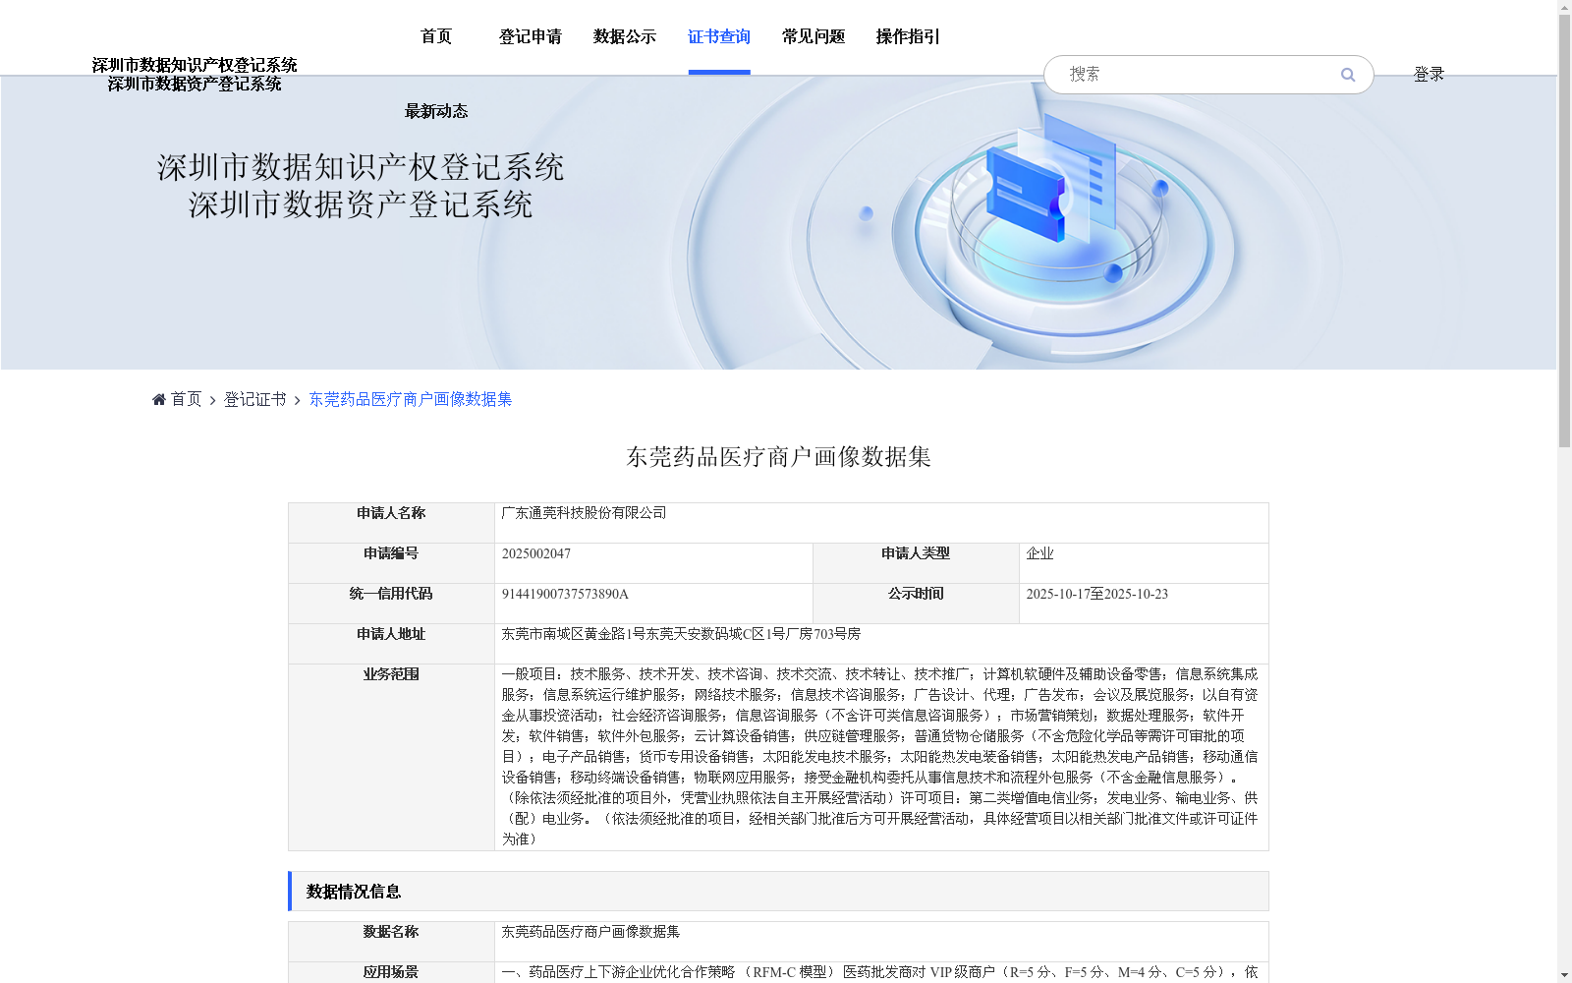Select the 证书查询 tab
1572x983 pixels.
tap(719, 36)
